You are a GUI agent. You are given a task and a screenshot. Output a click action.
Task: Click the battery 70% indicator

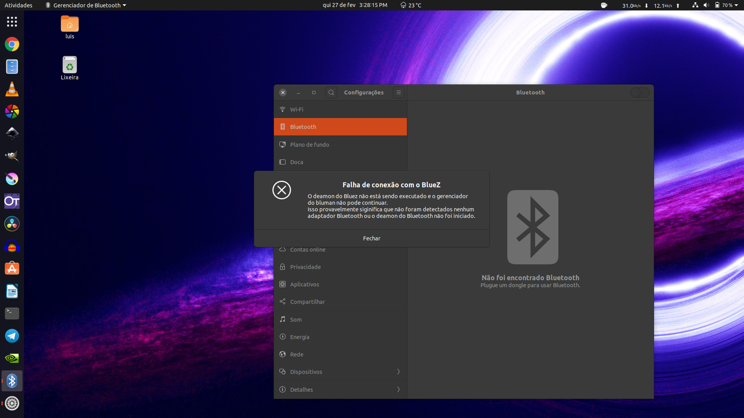(724, 5)
